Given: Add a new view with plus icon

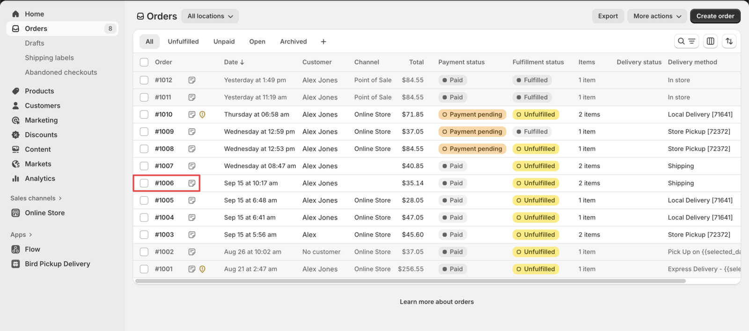Looking at the screenshot, I should pos(323,42).
